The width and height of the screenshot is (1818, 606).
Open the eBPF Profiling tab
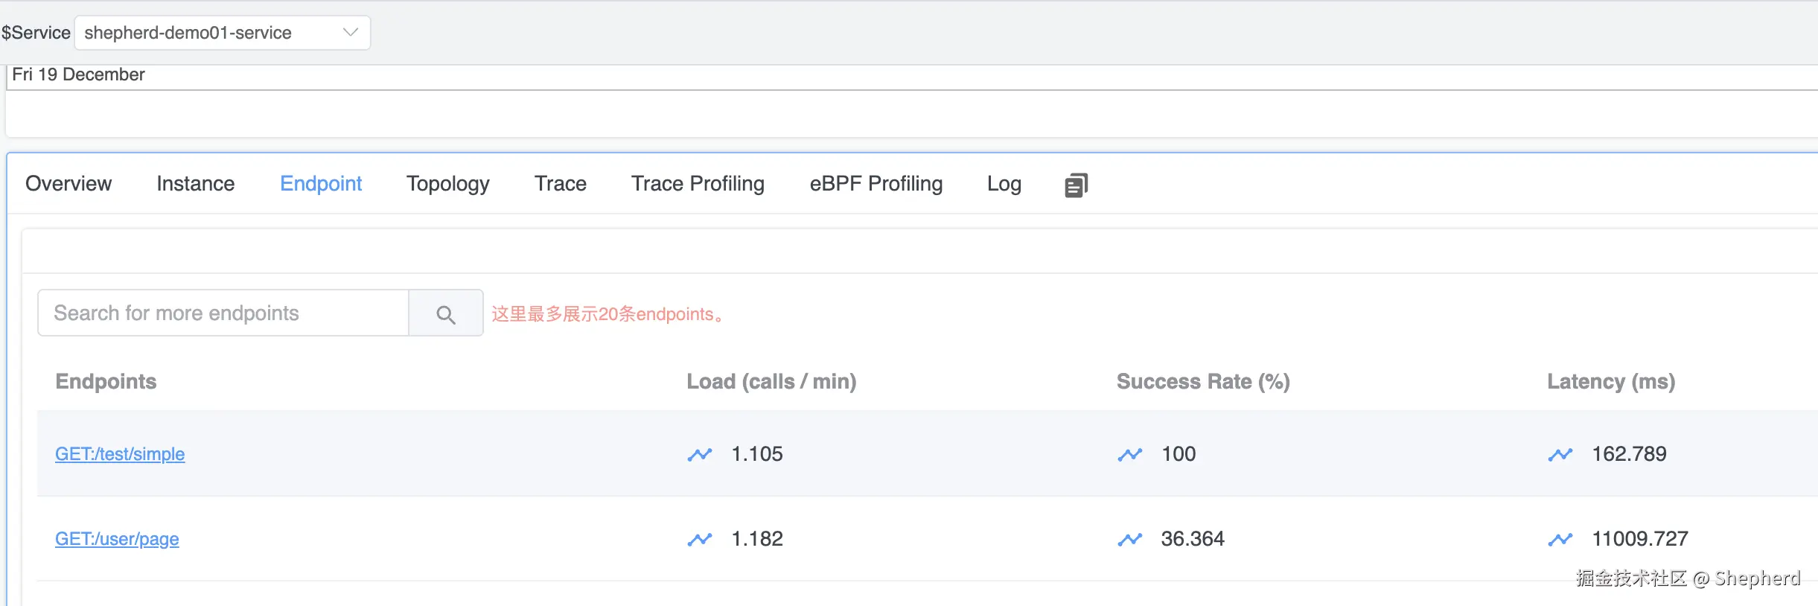tap(876, 184)
